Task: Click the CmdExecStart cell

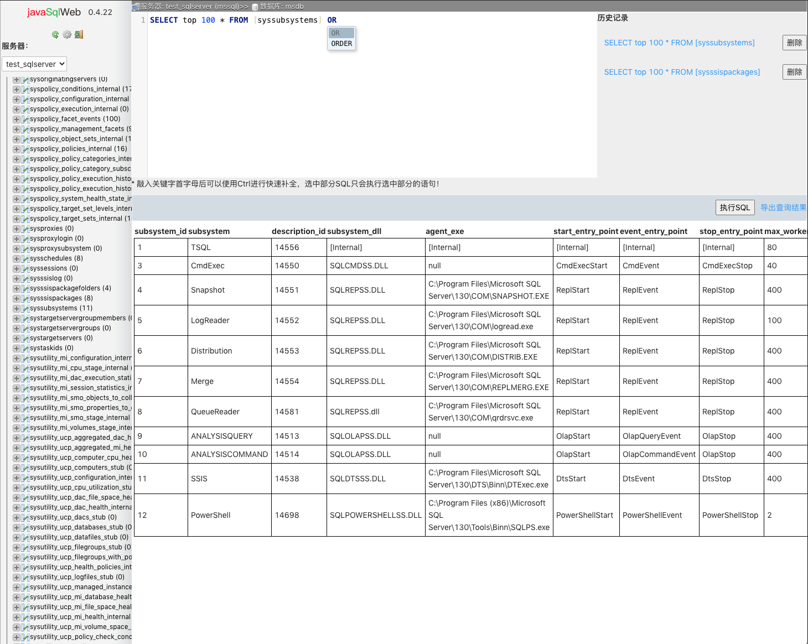Action: point(586,266)
